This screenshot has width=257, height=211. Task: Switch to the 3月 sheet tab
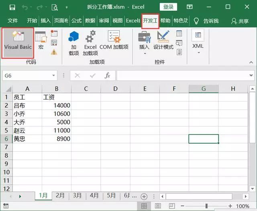pos(77,196)
